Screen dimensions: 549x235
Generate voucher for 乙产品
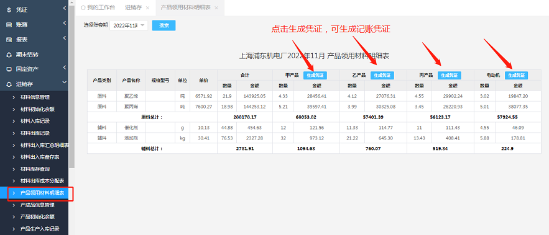click(382, 75)
